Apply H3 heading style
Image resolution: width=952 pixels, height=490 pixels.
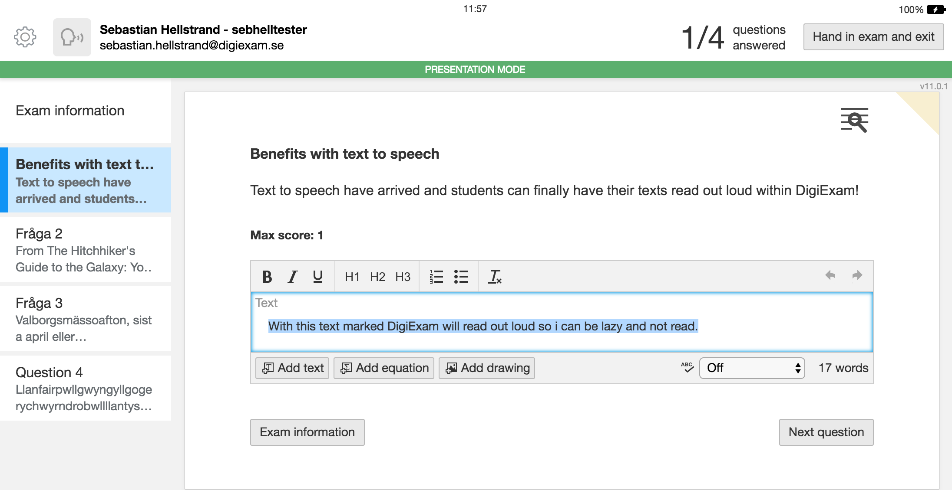pos(403,277)
